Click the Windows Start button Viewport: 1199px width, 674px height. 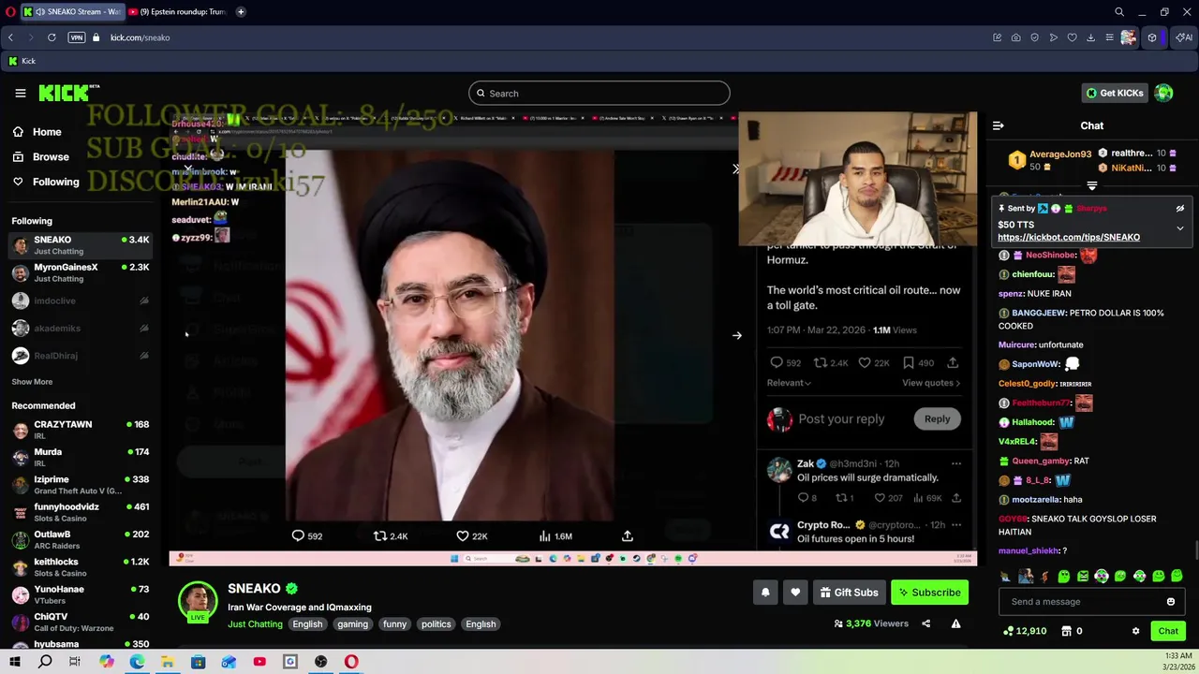(14, 662)
